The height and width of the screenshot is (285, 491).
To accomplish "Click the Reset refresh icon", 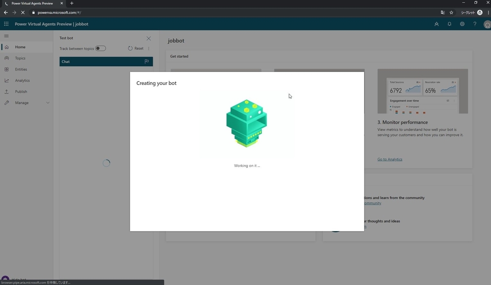I will [x=130, y=48].
